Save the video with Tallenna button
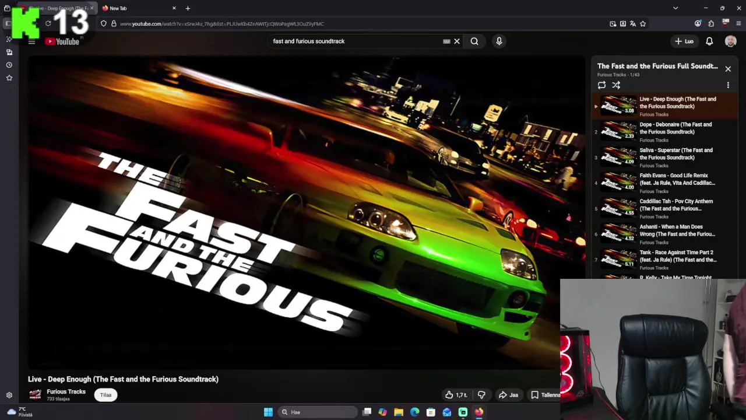This screenshot has height=420, width=746. tap(545, 395)
